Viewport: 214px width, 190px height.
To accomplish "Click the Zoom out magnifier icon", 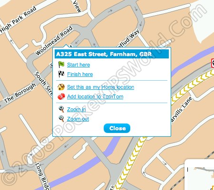I will click(61, 119).
